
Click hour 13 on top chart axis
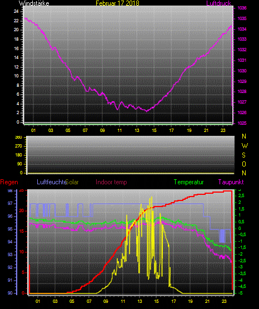pos(137,130)
